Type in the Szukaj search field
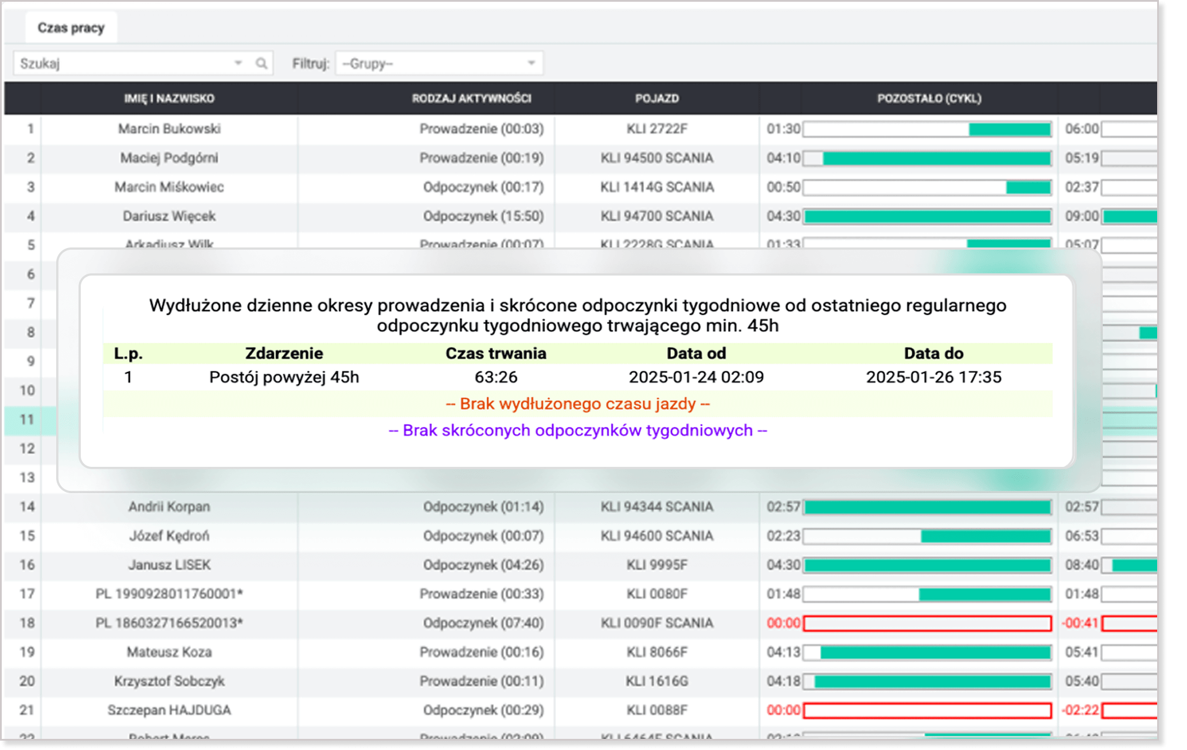This screenshot has height=750, width=1187. [123, 63]
